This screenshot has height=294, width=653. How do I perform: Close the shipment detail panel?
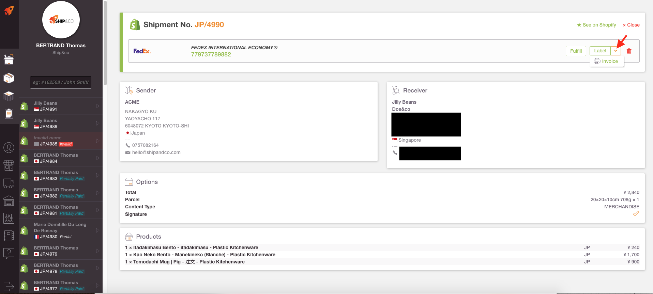coord(631,25)
